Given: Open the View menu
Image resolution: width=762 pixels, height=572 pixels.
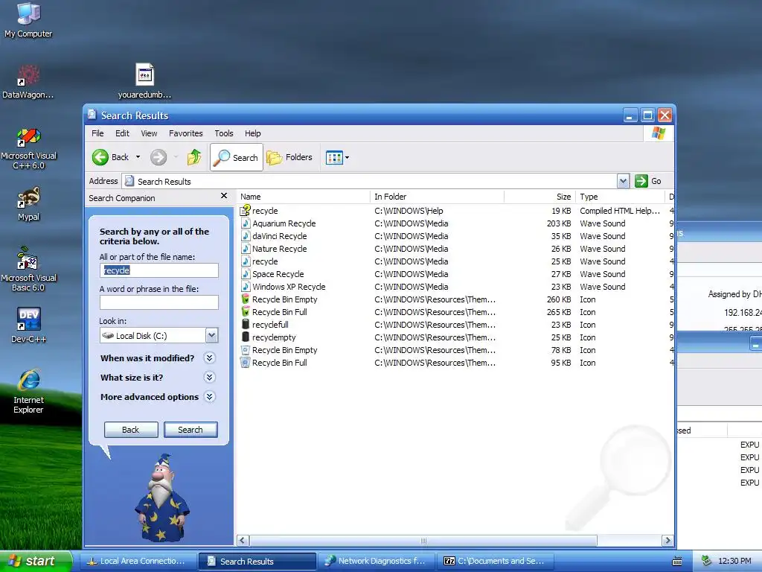Looking at the screenshot, I should click(149, 133).
